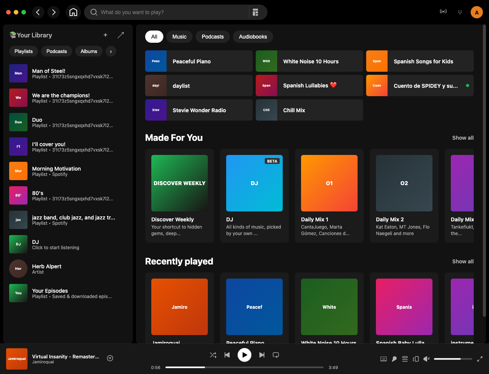Open Connect to a device
The width and height of the screenshot is (489, 374).
pyautogui.click(x=416, y=359)
